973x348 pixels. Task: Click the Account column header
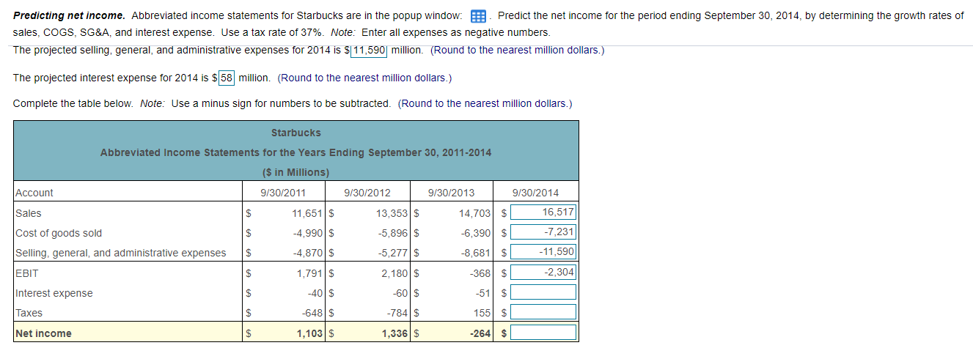click(x=34, y=193)
